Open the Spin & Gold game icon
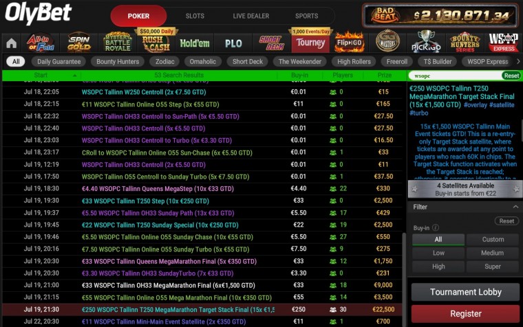523x327 pixels. 78,43
